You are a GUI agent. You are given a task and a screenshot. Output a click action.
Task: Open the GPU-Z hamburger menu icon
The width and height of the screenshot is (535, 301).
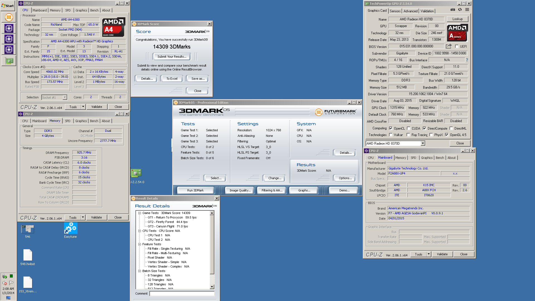click(467, 10)
